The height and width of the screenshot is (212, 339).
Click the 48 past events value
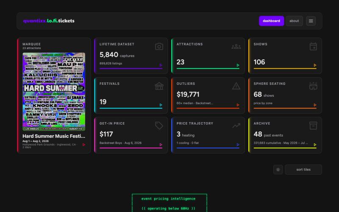pos(268,134)
